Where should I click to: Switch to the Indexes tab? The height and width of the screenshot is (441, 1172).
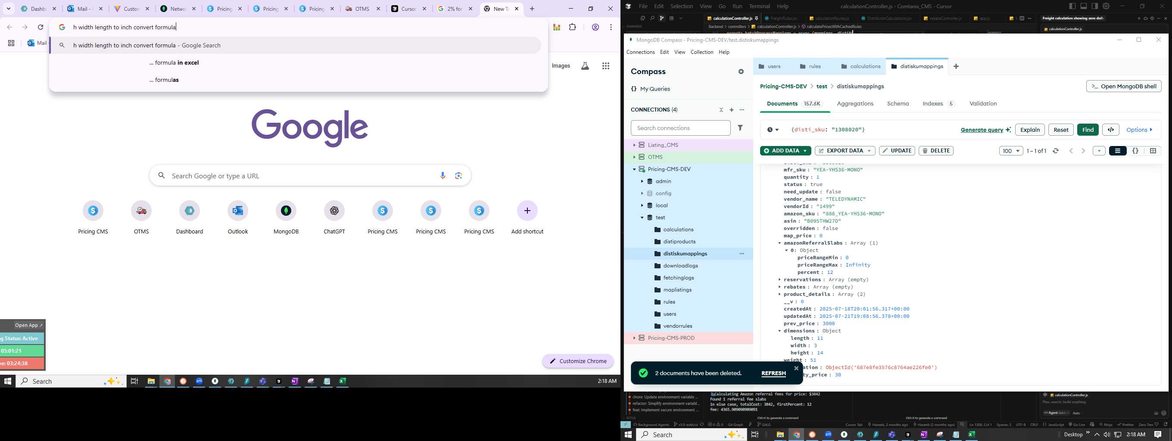pyautogui.click(x=938, y=104)
